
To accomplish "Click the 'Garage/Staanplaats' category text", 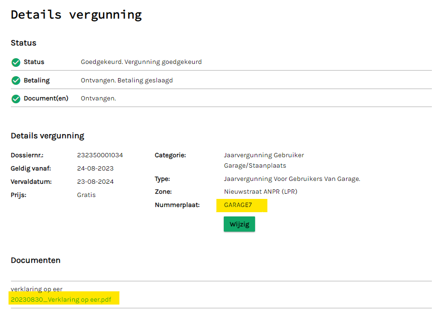I will tap(251, 165).
